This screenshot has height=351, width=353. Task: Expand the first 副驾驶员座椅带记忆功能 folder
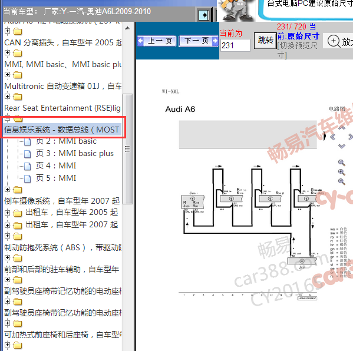click(7, 280)
